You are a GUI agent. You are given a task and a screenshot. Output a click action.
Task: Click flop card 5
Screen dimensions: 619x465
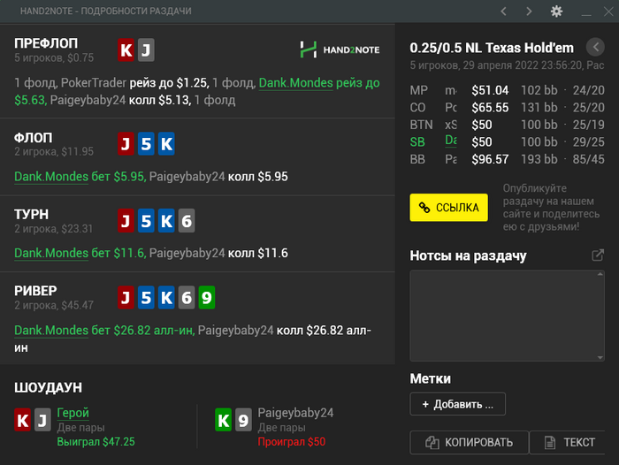pos(146,144)
